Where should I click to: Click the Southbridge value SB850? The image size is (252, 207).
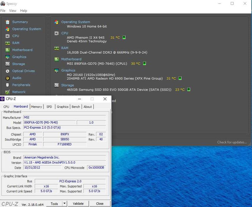65,139
